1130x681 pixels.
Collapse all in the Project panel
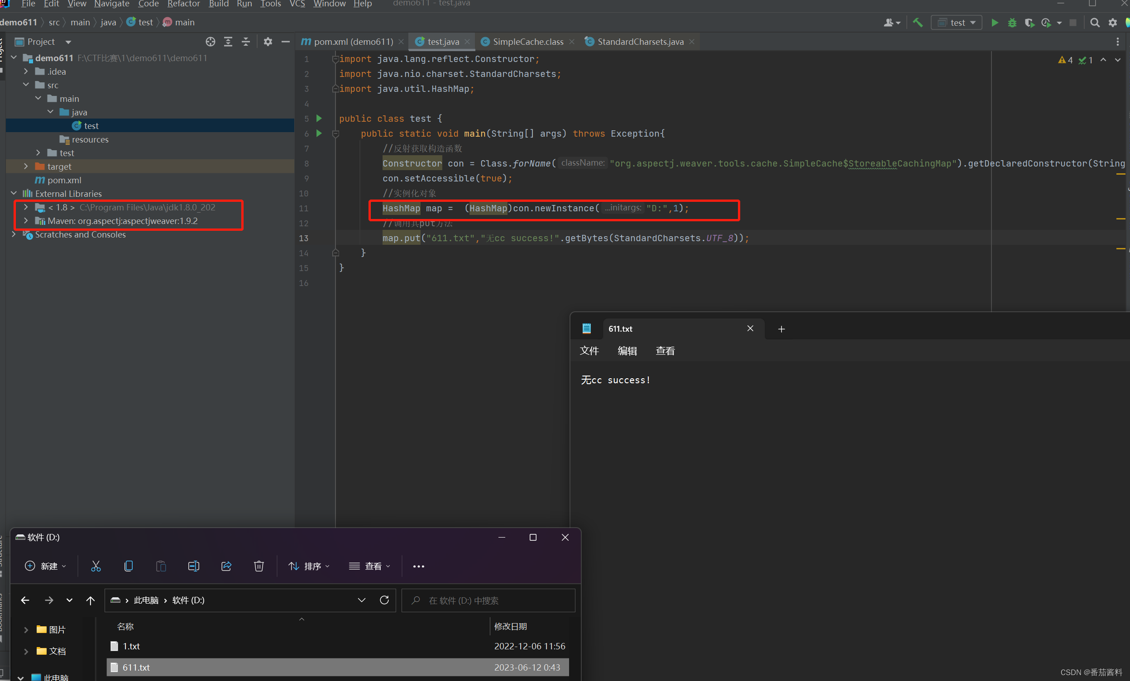coord(246,42)
